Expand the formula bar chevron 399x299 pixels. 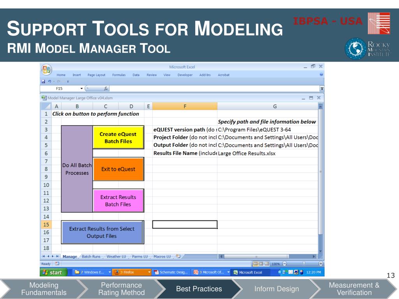(x=322, y=88)
